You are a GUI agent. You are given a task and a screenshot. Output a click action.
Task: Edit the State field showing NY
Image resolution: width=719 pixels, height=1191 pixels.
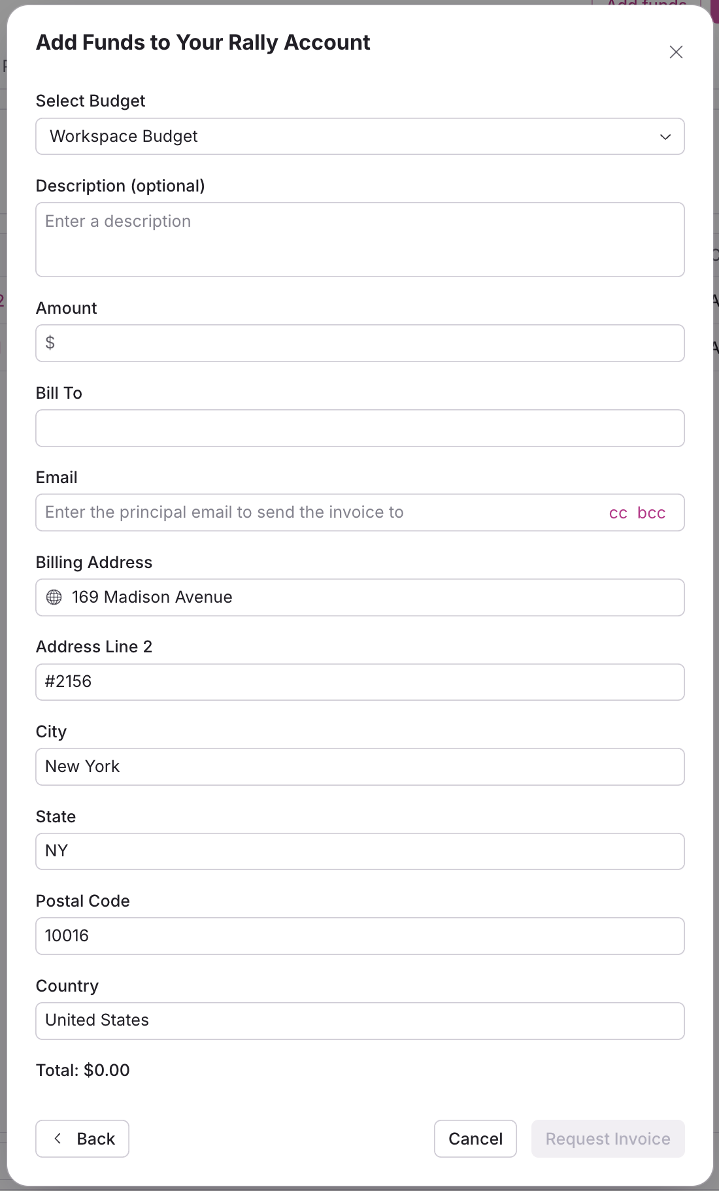coord(359,851)
